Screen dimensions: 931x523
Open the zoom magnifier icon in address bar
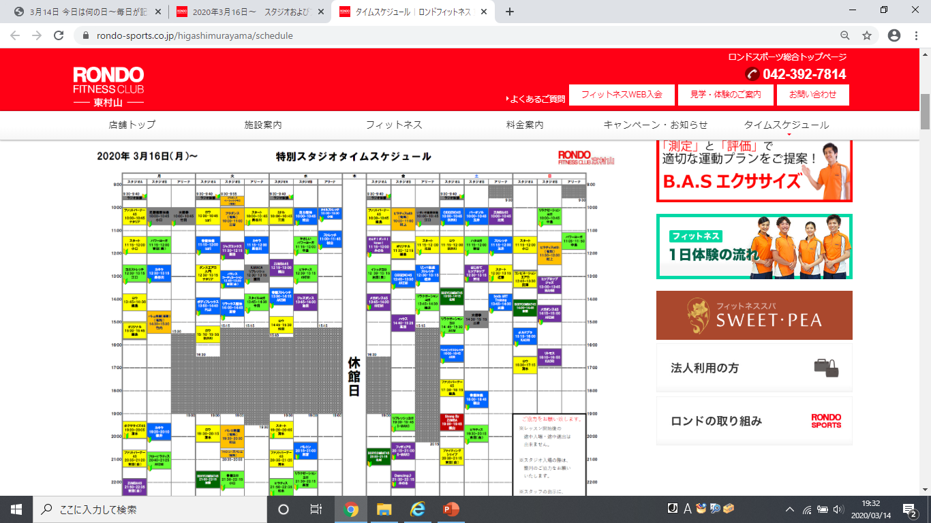tap(845, 35)
